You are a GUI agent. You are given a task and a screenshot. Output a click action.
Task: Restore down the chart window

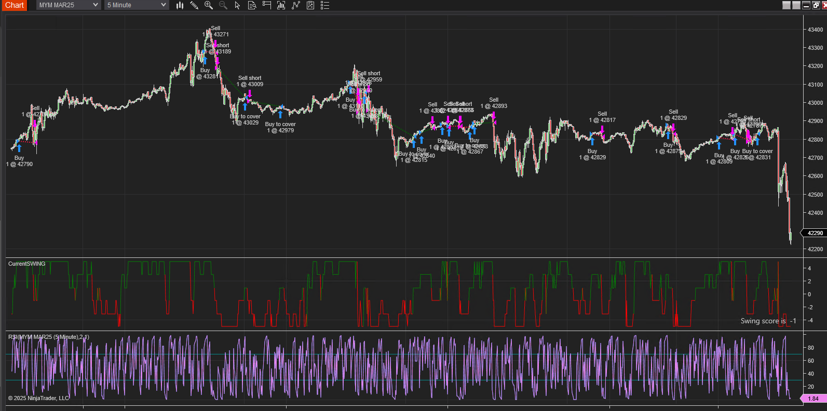click(816, 5)
